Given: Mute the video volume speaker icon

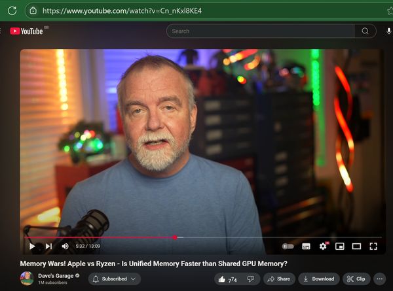Looking at the screenshot, I should (x=65, y=247).
